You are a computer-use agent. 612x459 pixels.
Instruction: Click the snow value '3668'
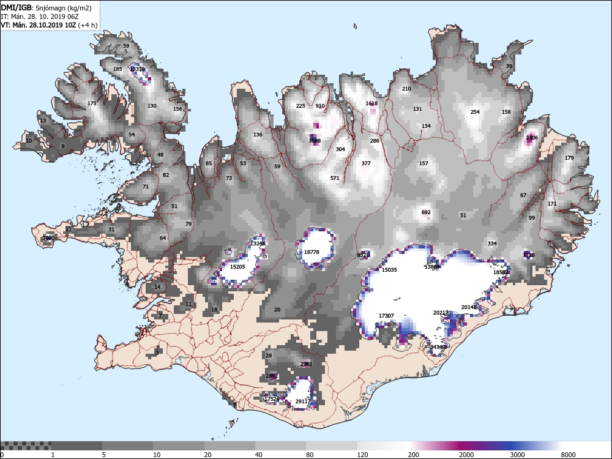(315, 141)
